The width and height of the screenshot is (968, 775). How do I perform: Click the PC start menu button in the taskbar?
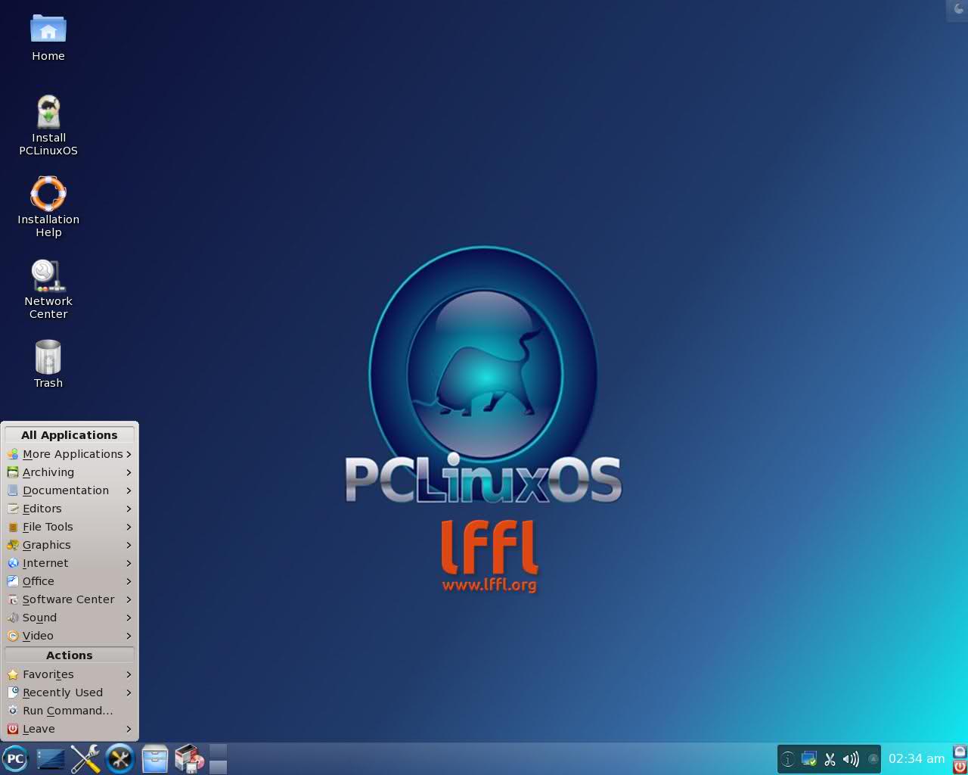click(x=15, y=758)
